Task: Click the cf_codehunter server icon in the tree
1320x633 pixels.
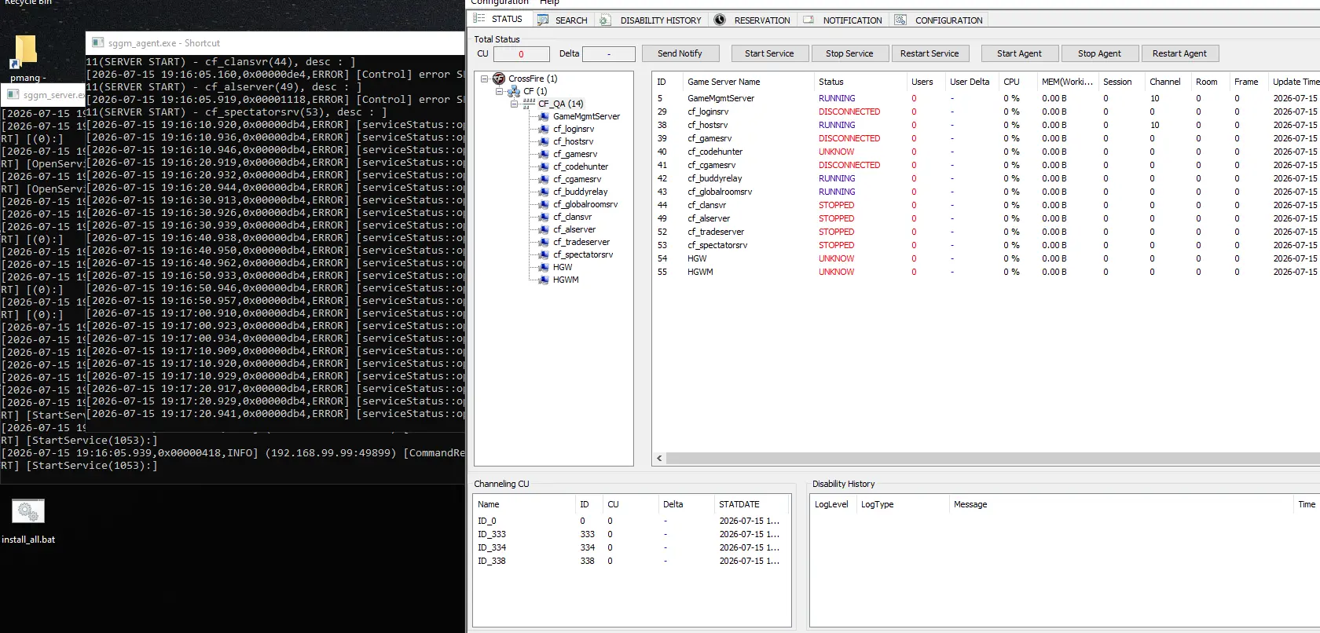Action: point(544,166)
